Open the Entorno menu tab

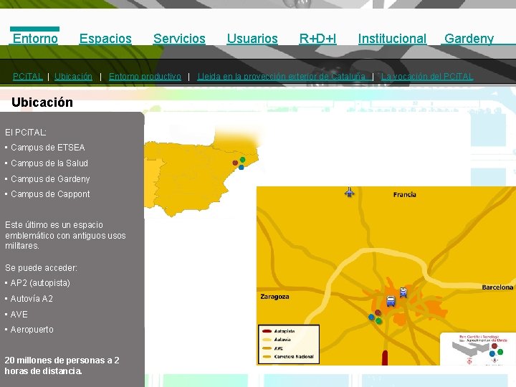click(x=35, y=39)
